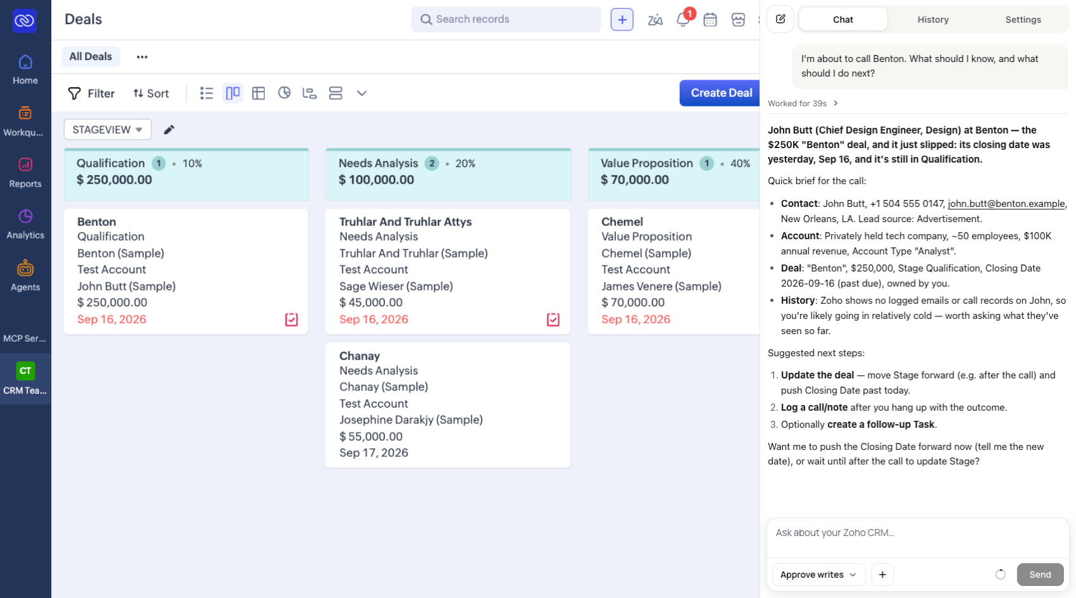The height and width of the screenshot is (598, 1076).
Task: Expand the Worked for 39s details
Action: pyautogui.click(x=803, y=103)
